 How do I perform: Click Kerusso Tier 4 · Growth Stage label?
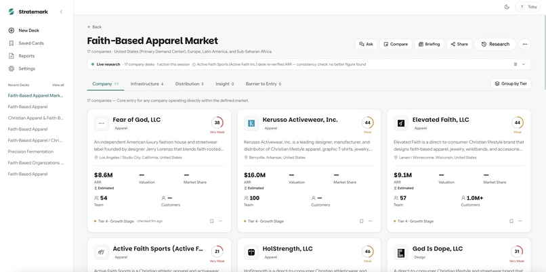coord(264,221)
